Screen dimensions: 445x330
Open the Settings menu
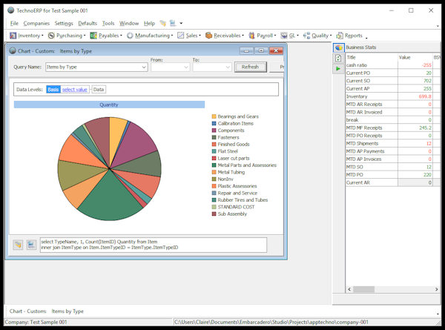(64, 23)
